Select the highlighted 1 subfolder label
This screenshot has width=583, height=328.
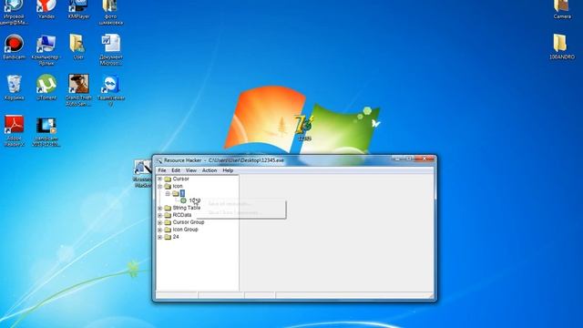tap(182, 193)
